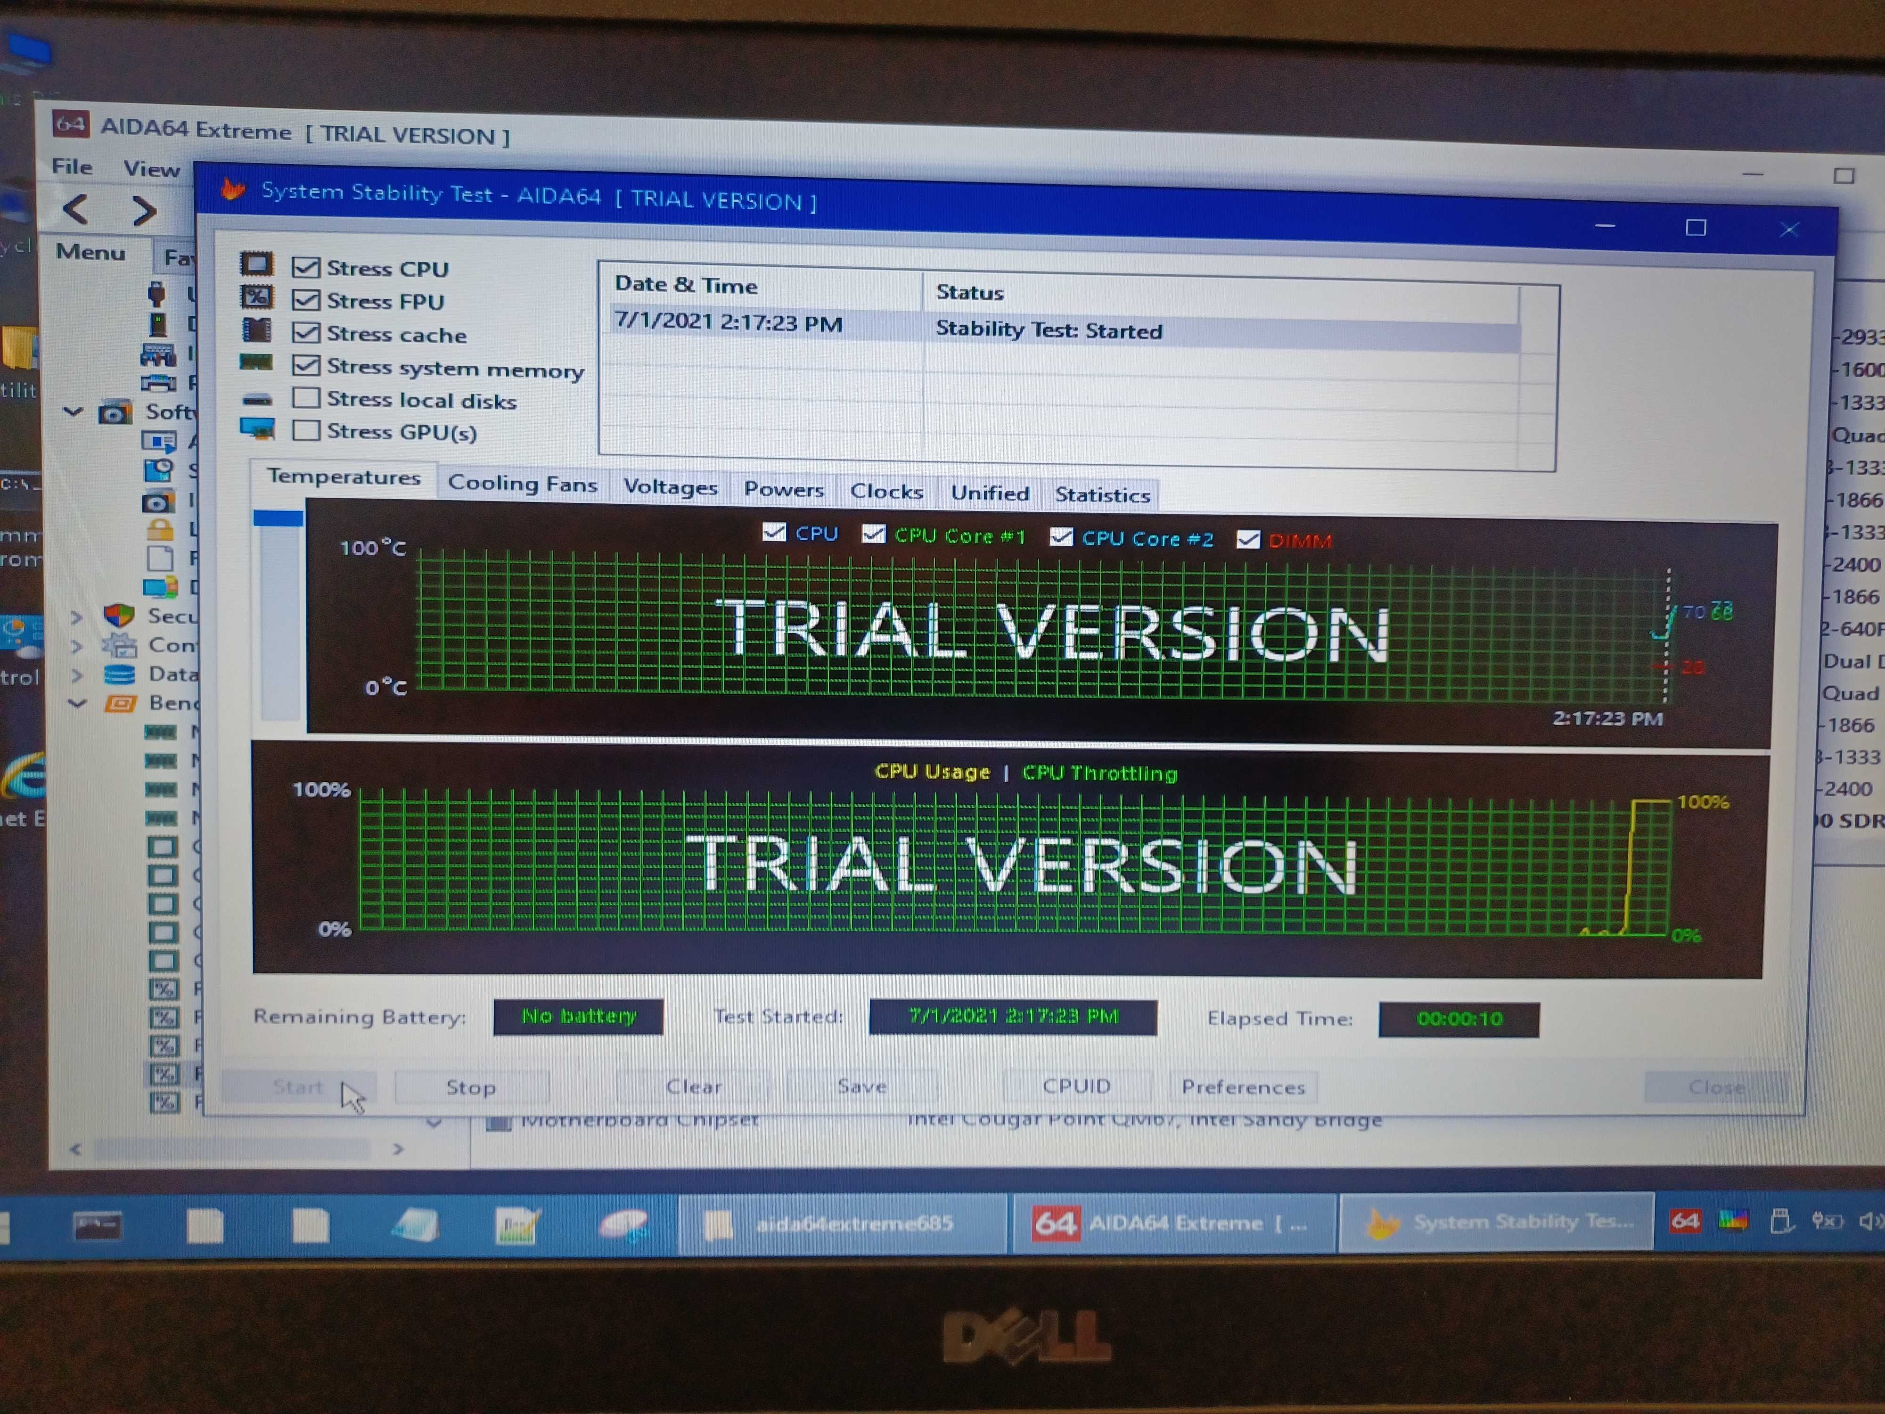Image resolution: width=1885 pixels, height=1414 pixels.
Task: Click the GPU monitor icon
Action: click(x=257, y=428)
